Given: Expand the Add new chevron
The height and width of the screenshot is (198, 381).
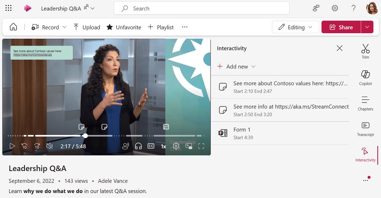Looking at the screenshot, I should pyautogui.click(x=253, y=67).
